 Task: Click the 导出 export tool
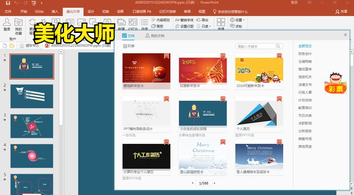click(x=202, y=20)
